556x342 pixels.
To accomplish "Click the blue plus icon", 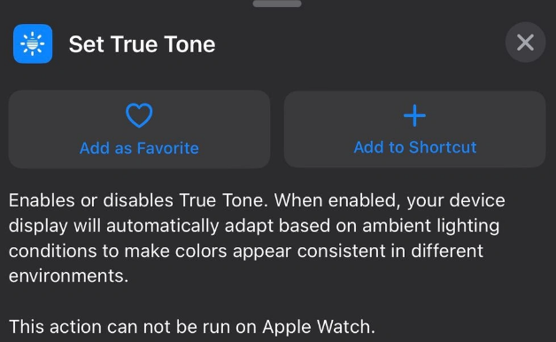I will click(x=414, y=116).
